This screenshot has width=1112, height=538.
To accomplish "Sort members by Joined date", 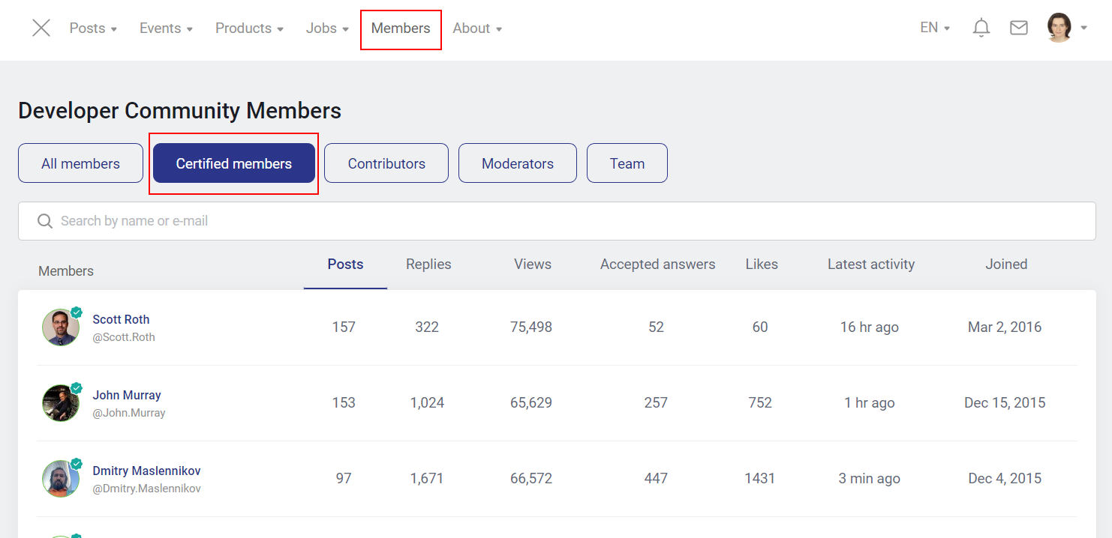I will 1006,265.
